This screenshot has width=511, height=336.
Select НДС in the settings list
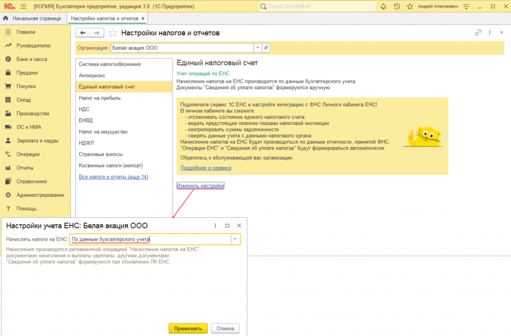[x=124, y=109]
